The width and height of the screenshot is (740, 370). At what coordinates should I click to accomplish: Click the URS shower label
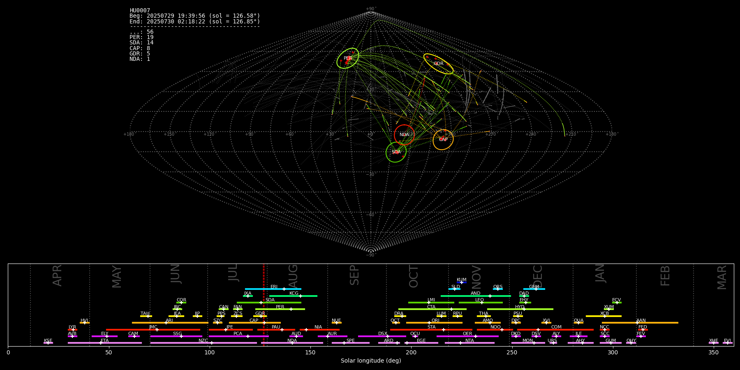[552, 341]
